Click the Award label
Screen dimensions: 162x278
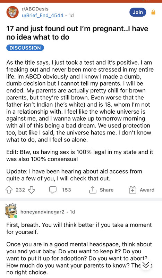click(147, 190)
